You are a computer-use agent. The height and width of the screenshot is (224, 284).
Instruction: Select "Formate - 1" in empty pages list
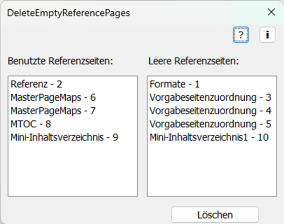(x=174, y=84)
